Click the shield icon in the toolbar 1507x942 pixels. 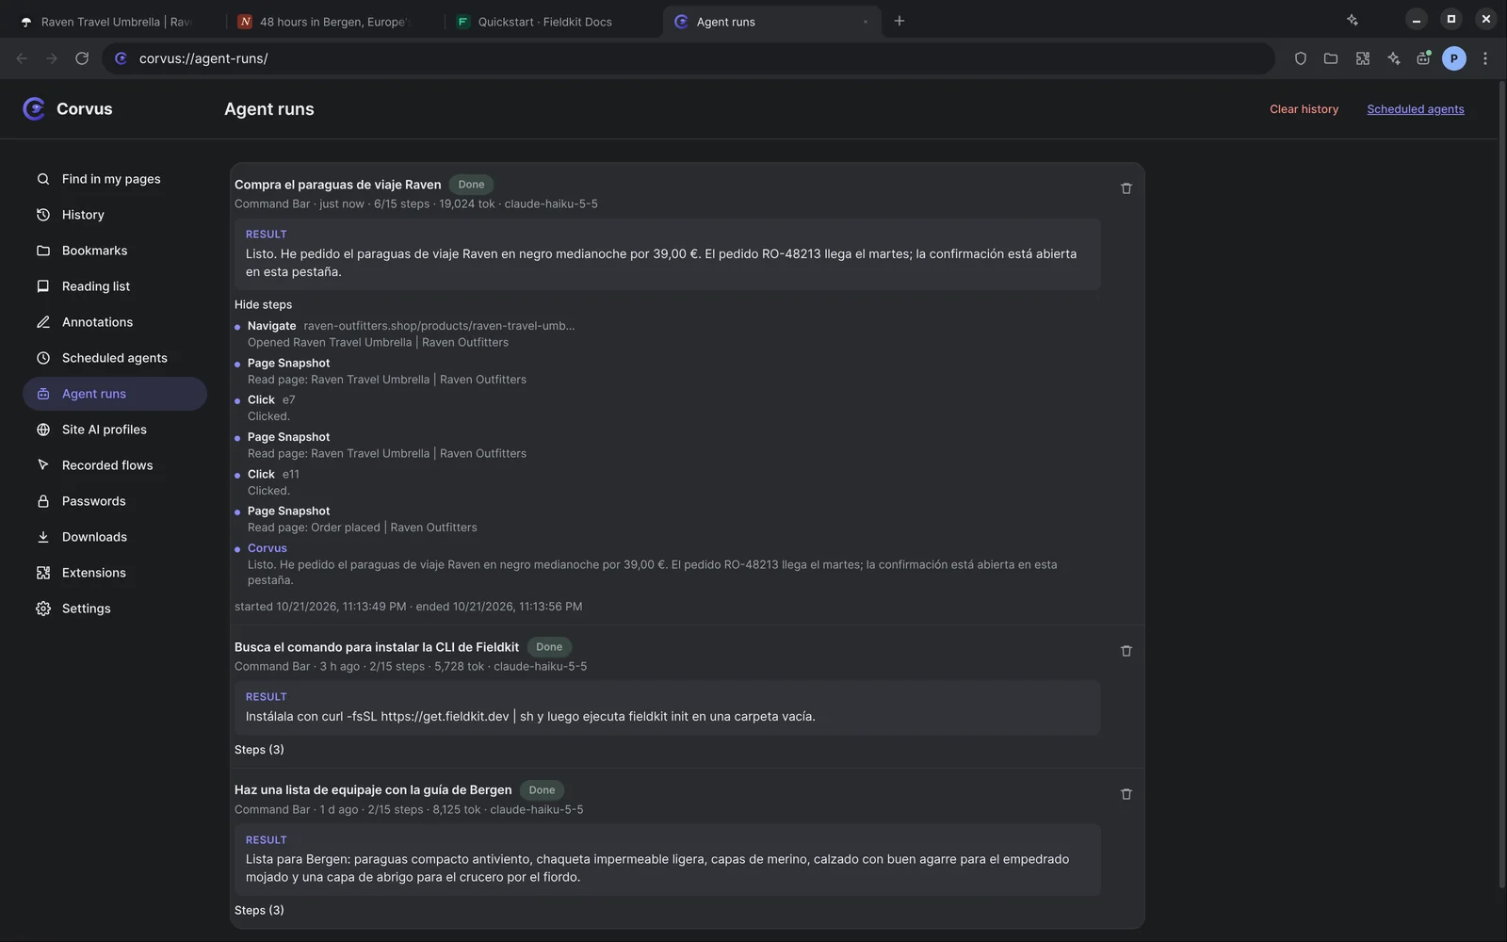pos(1301,58)
